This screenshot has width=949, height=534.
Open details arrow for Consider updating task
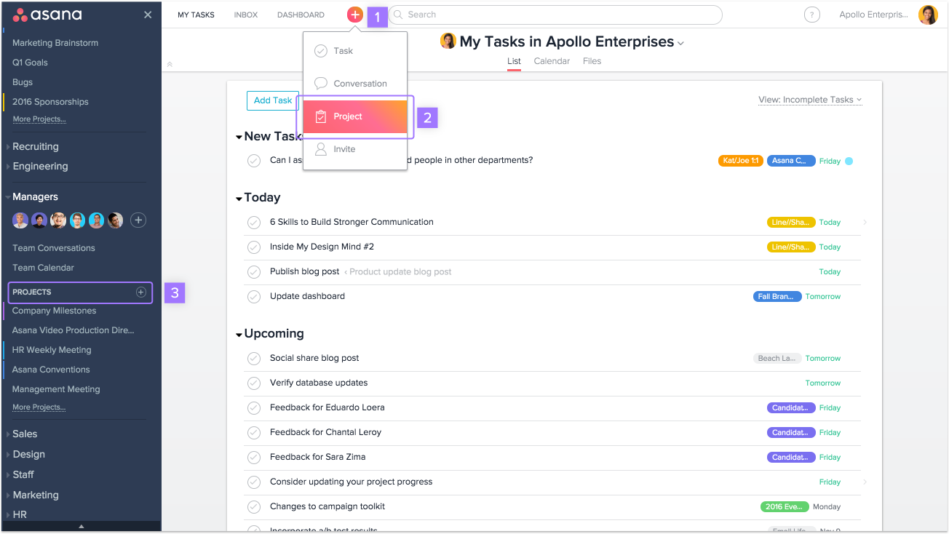tap(865, 482)
